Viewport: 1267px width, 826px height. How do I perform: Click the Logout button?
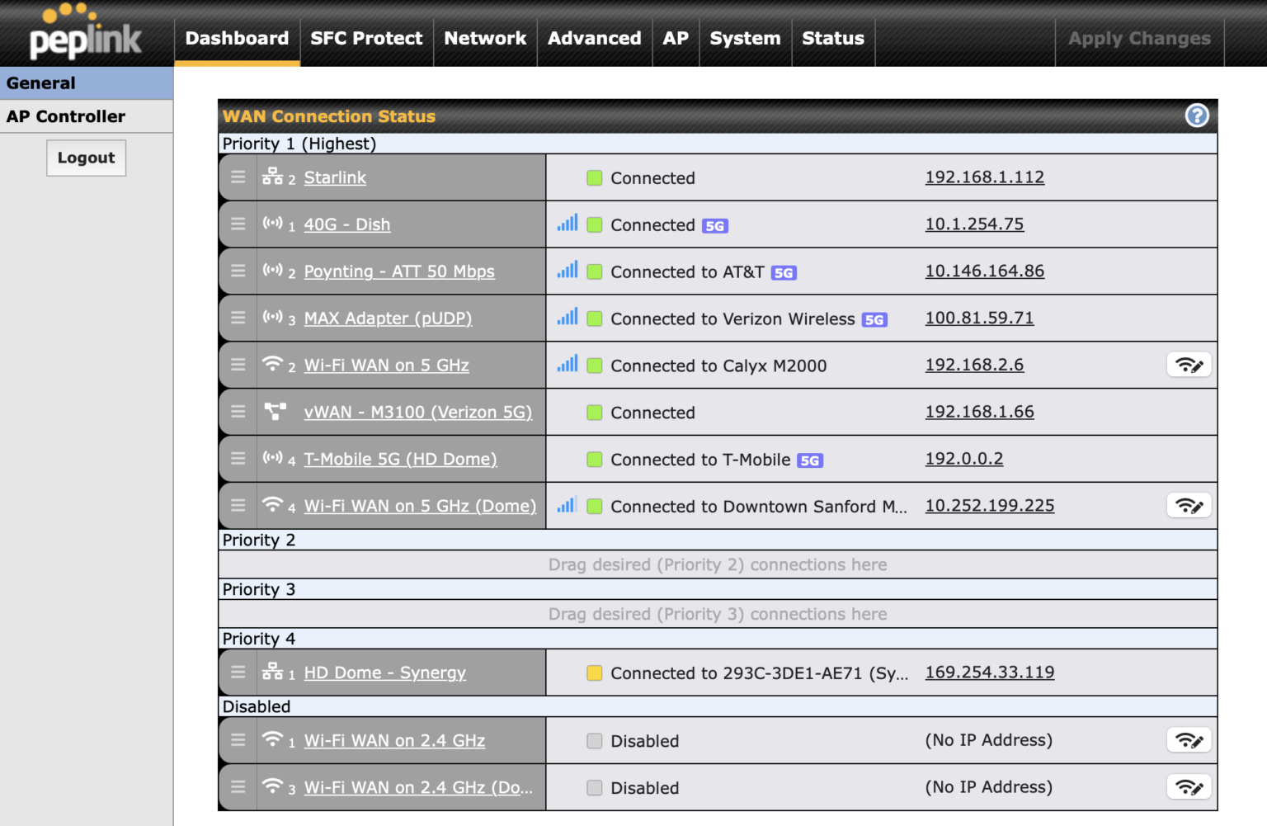86,157
